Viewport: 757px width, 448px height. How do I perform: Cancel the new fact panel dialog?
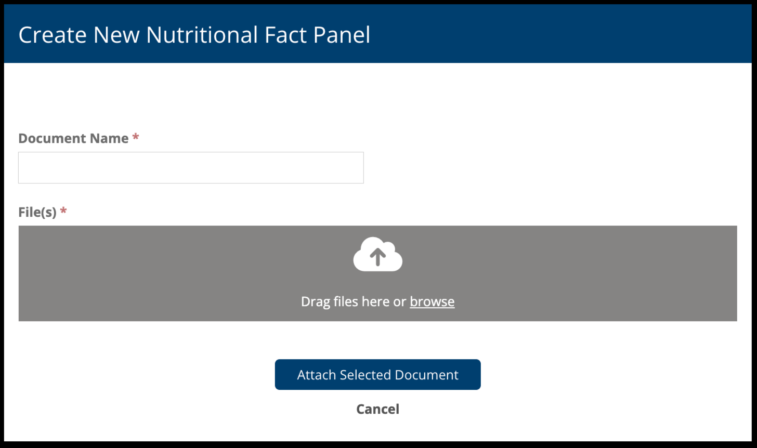377,409
